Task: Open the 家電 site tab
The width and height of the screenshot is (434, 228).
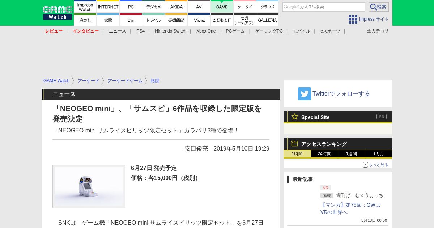Action: click(x=108, y=20)
